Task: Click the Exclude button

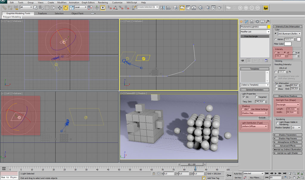Action: click(x=263, y=118)
